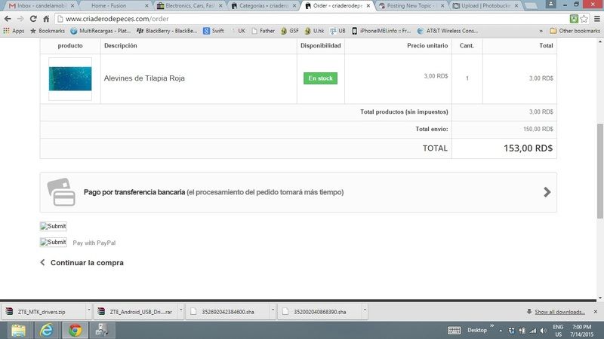
Task: Expand options for ZTE_MTK_drivers.zip download
Action: pos(88,310)
